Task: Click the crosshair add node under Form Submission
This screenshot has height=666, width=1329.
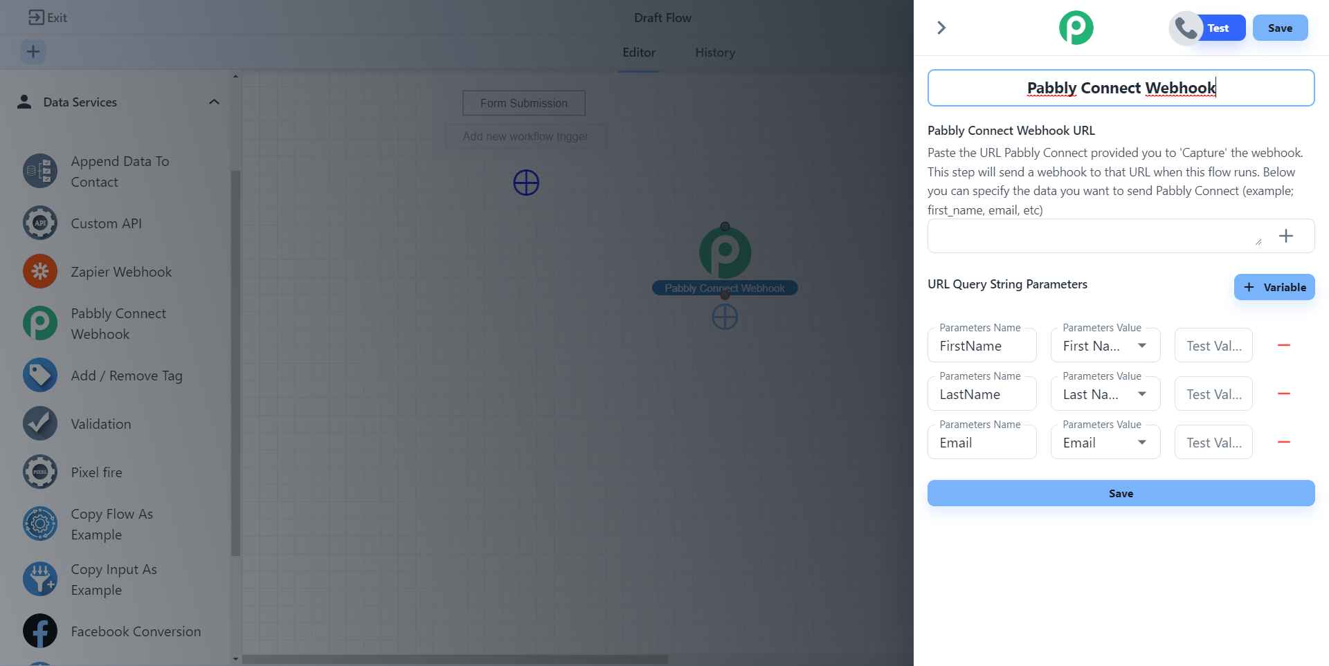Action: 526,183
